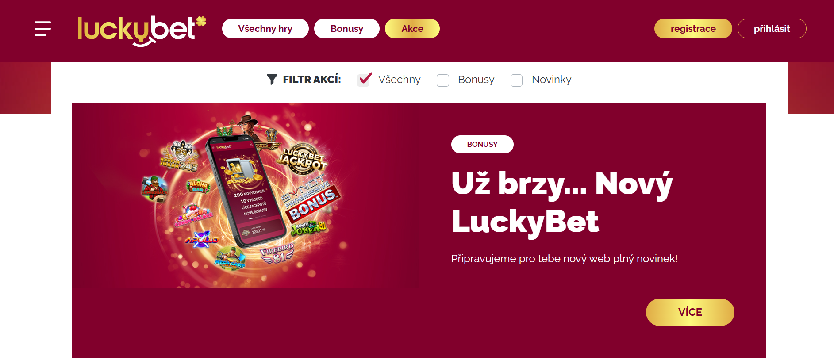Go to the Bonusy navigation tab
The width and height of the screenshot is (834, 360).
pyautogui.click(x=347, y=29)
